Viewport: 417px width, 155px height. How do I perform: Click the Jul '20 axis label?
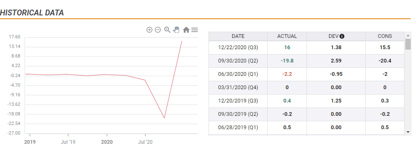[x=145, y=142]
